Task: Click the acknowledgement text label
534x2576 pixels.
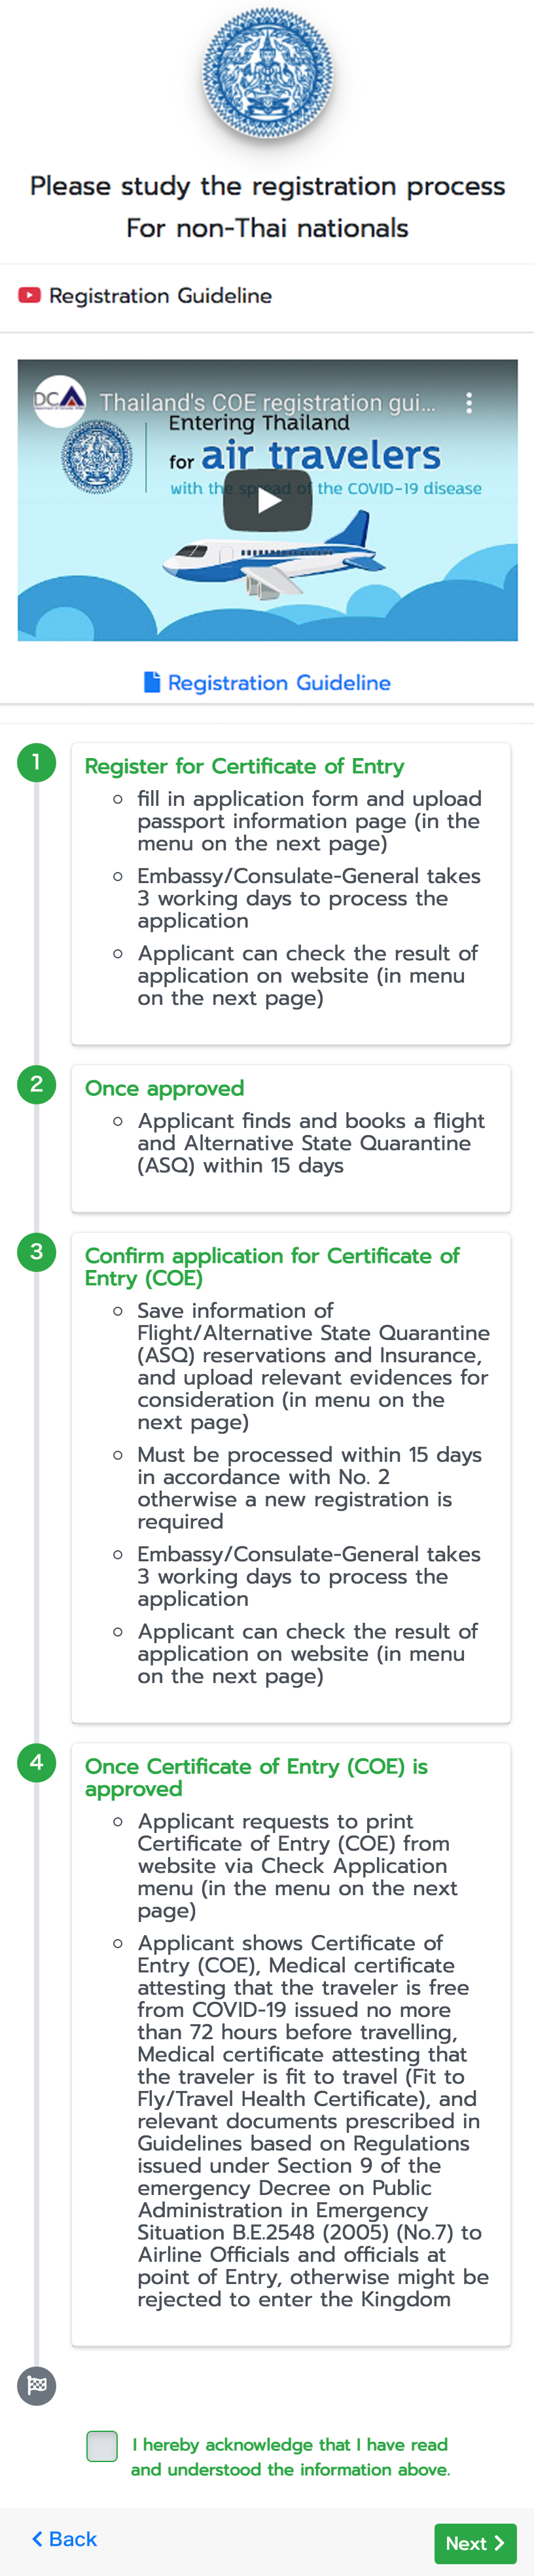Action: [290, 2457]
